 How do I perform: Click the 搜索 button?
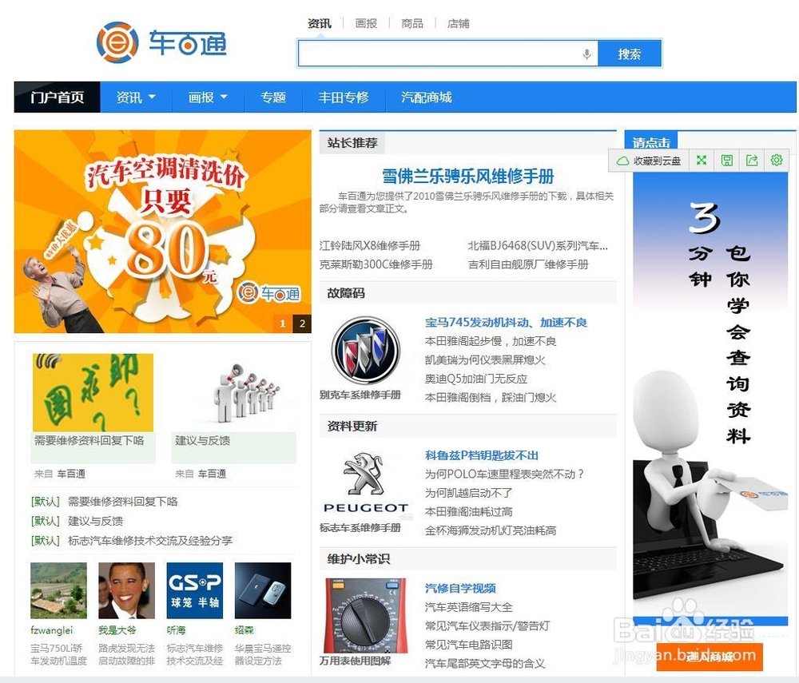coord(630,54)
